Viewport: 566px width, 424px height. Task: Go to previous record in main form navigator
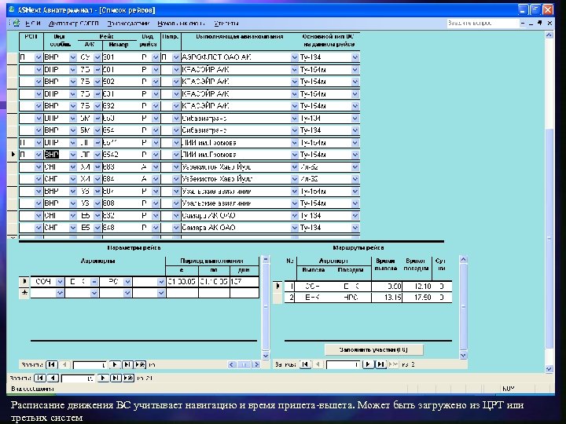click(x=53, y=378)
